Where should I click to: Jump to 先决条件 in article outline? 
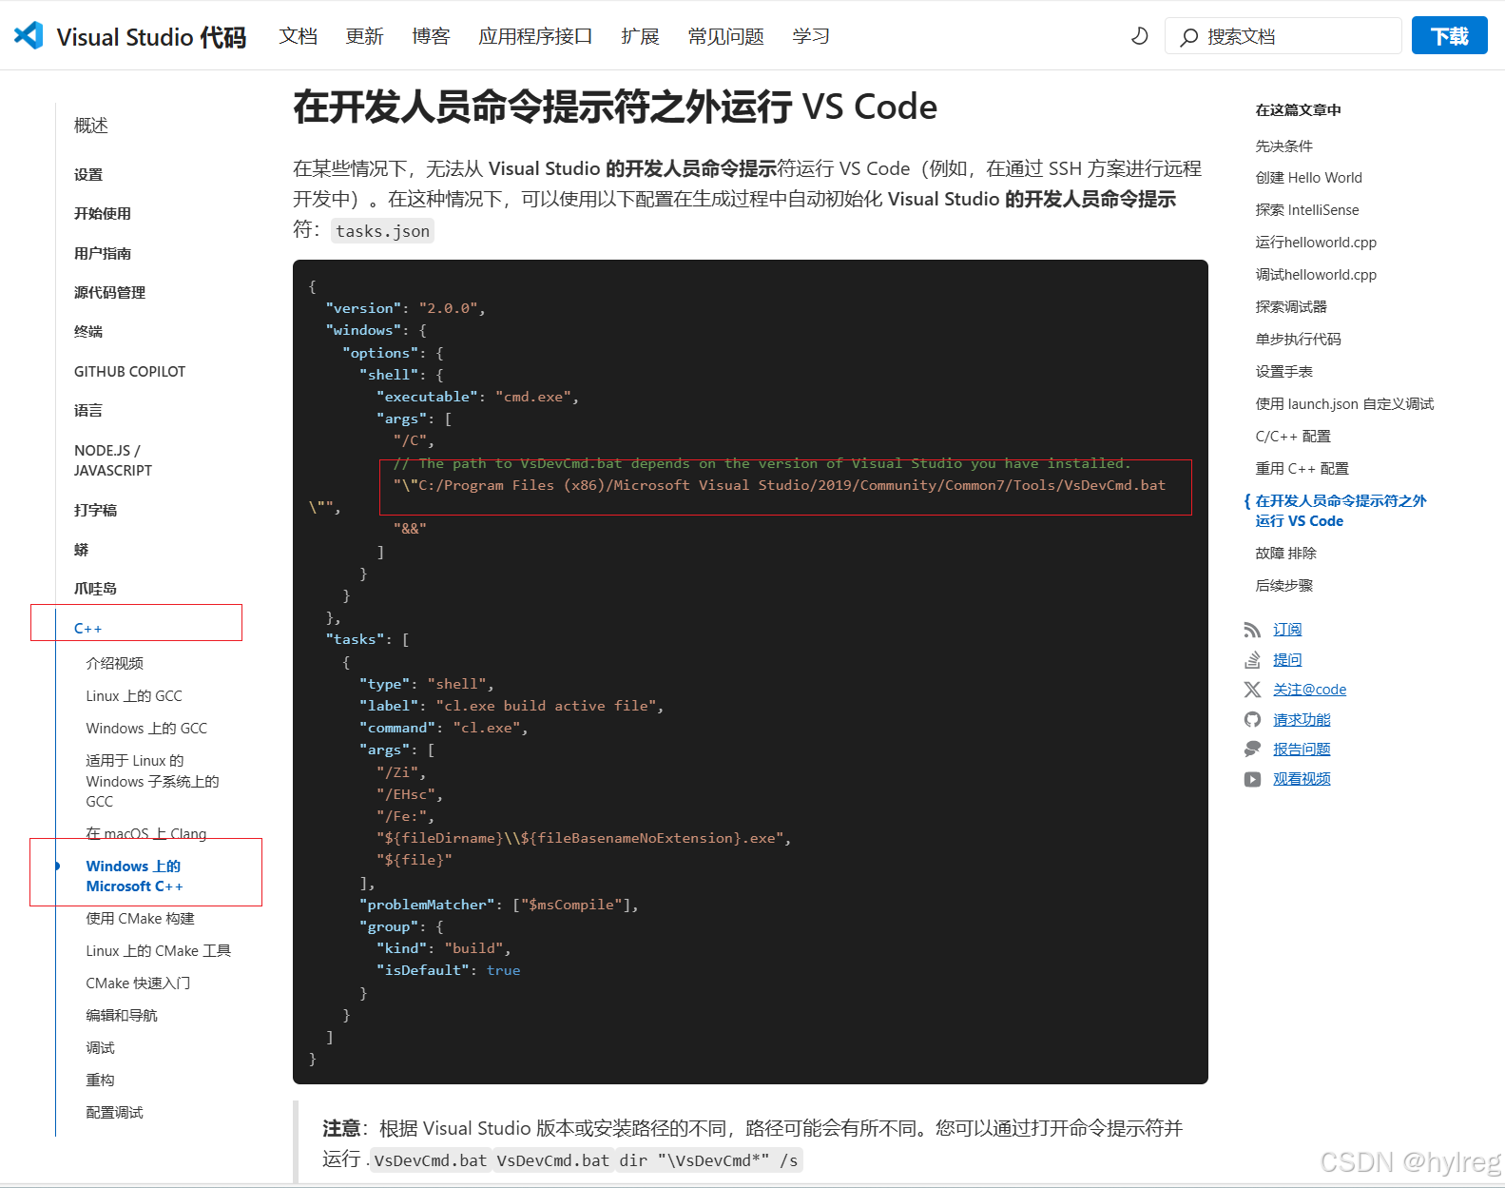[1284, 146]
